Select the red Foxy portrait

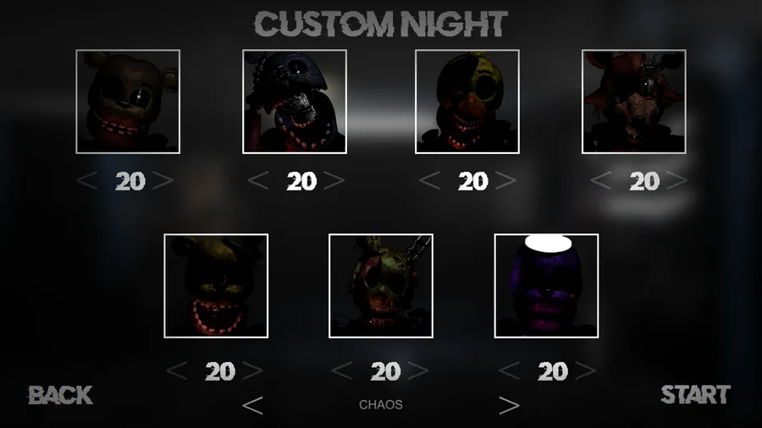point(633,102)
